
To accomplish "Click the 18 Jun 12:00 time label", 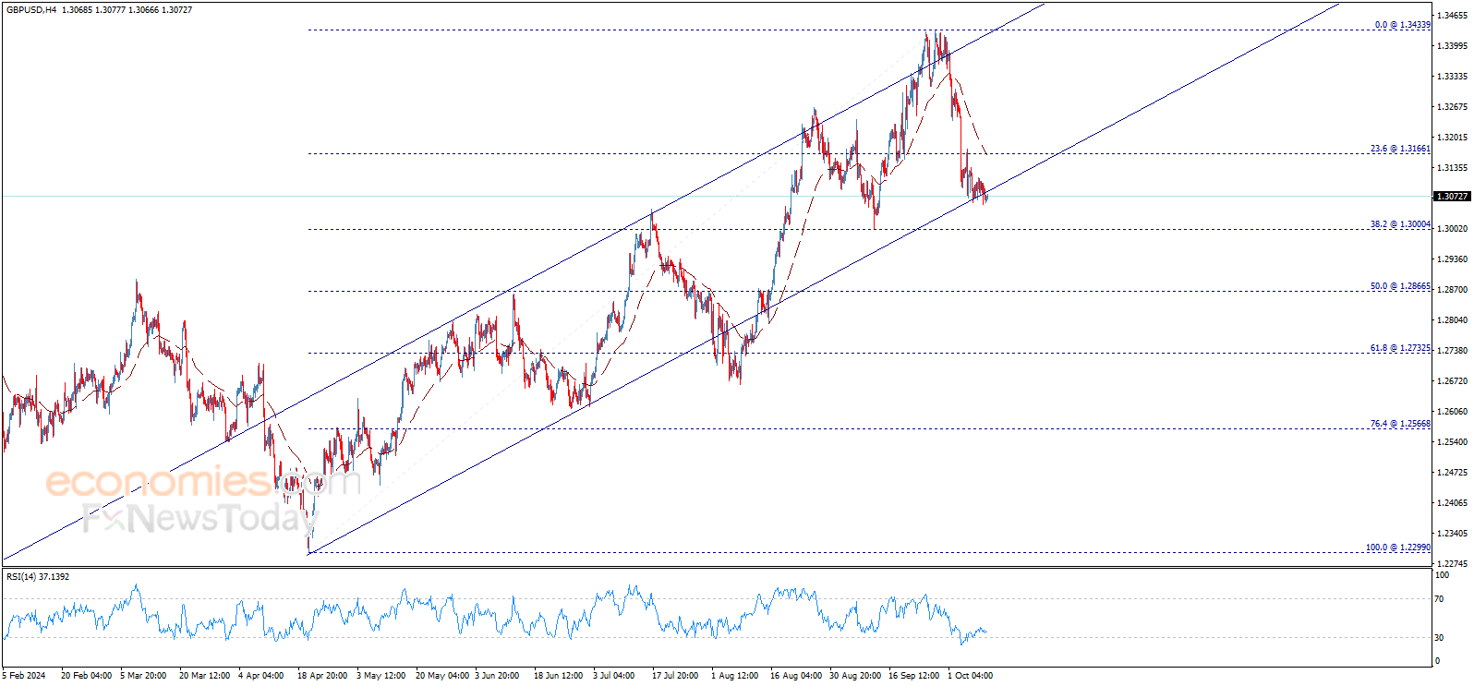I will (559, 676).
